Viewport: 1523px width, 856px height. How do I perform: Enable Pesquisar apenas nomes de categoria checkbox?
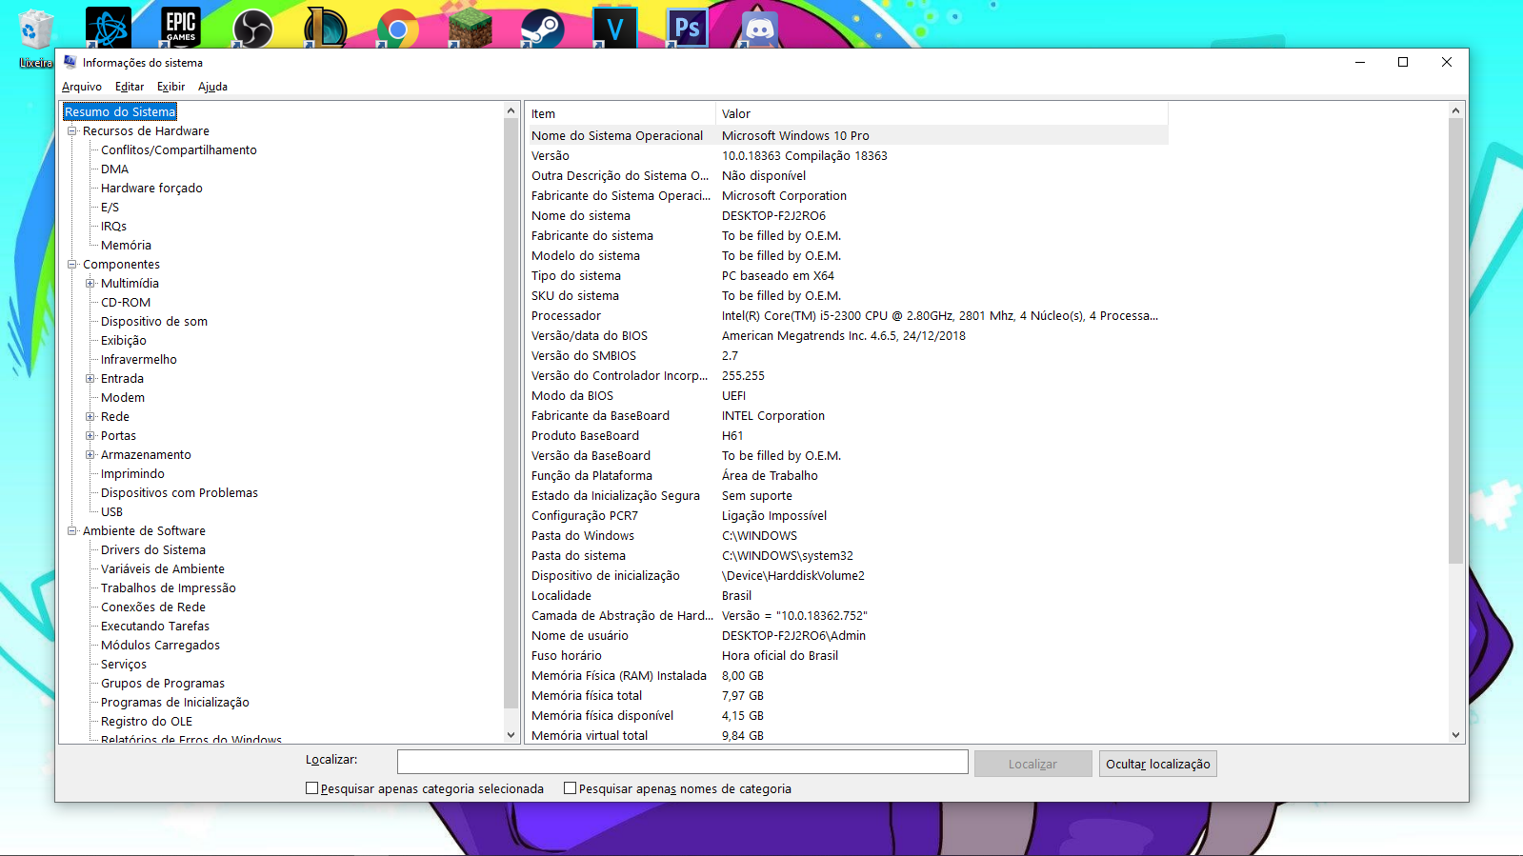click(570, 788)
